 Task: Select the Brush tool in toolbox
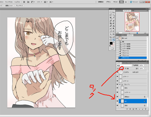[x=114, y=20]
